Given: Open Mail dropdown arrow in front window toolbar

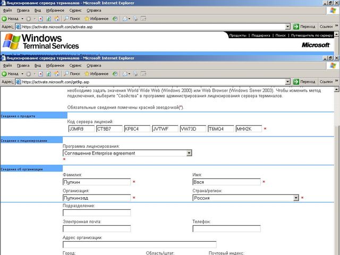Looking at the screenshot, I should point(129,74).
